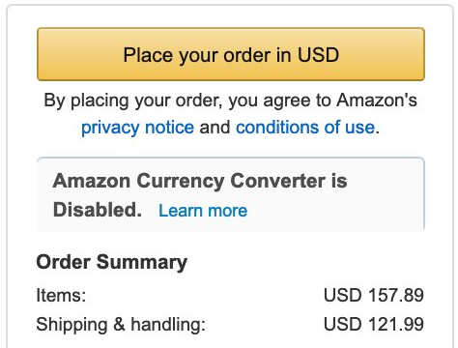This screenshot has width=458, height=348.
Task: Click the Place your order in USD button
Action: 231,54
